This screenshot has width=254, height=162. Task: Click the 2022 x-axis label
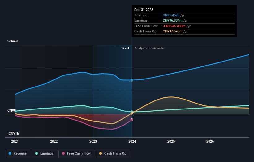click(x=54, y=142)
